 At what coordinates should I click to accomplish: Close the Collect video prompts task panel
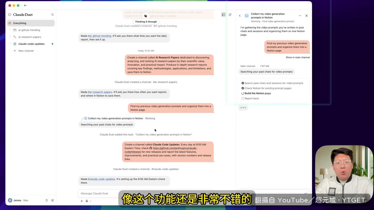[x=307, y=16]
